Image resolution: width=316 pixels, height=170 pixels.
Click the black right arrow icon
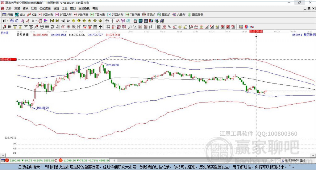[68, 21]
